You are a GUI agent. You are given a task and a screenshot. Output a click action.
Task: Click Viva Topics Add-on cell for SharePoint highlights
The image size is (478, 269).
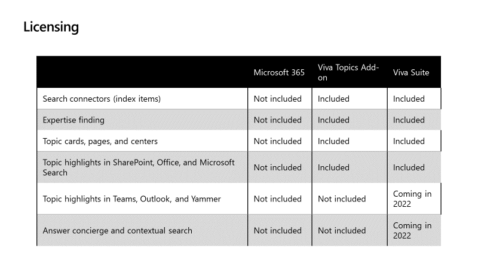[x=333, y=167]
